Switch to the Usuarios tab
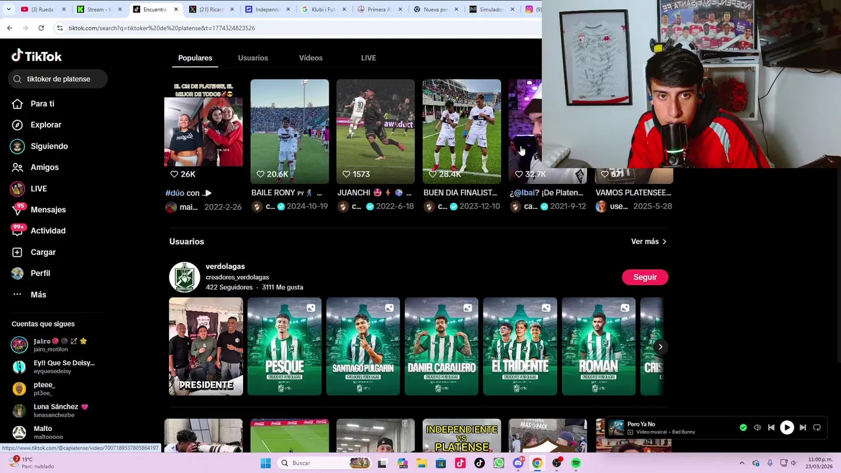Viewport: 841px width, 473px height. coord(253,58)
